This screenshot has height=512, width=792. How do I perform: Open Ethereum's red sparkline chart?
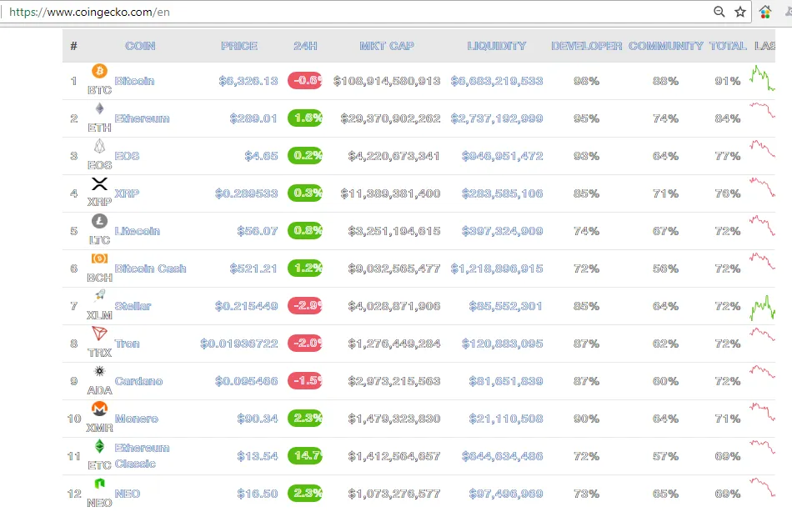(762, 110)
